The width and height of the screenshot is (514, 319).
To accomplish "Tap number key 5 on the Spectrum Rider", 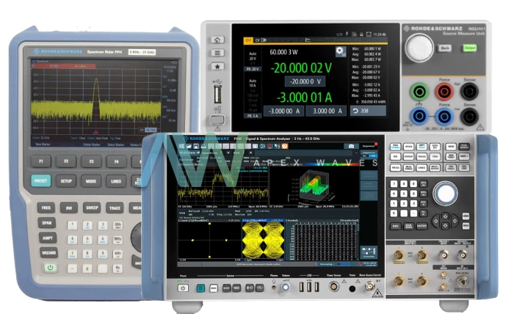I will pyautogui.click(x=87, y=239).
